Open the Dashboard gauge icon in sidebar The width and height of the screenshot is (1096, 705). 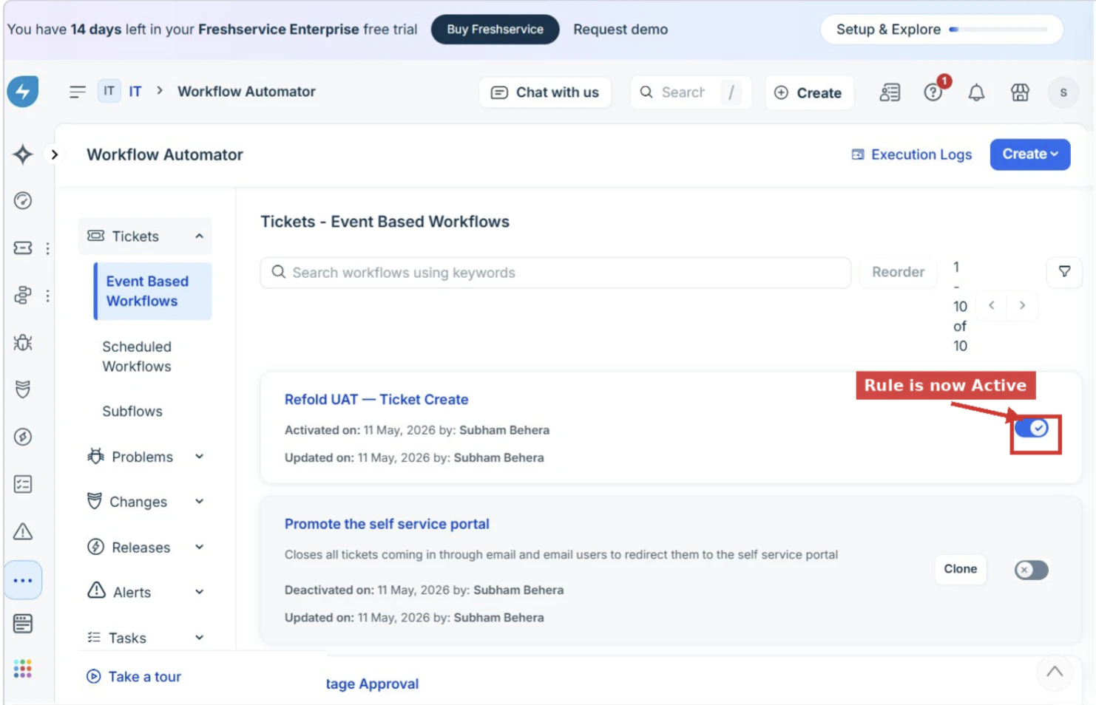tap(23, 200)
